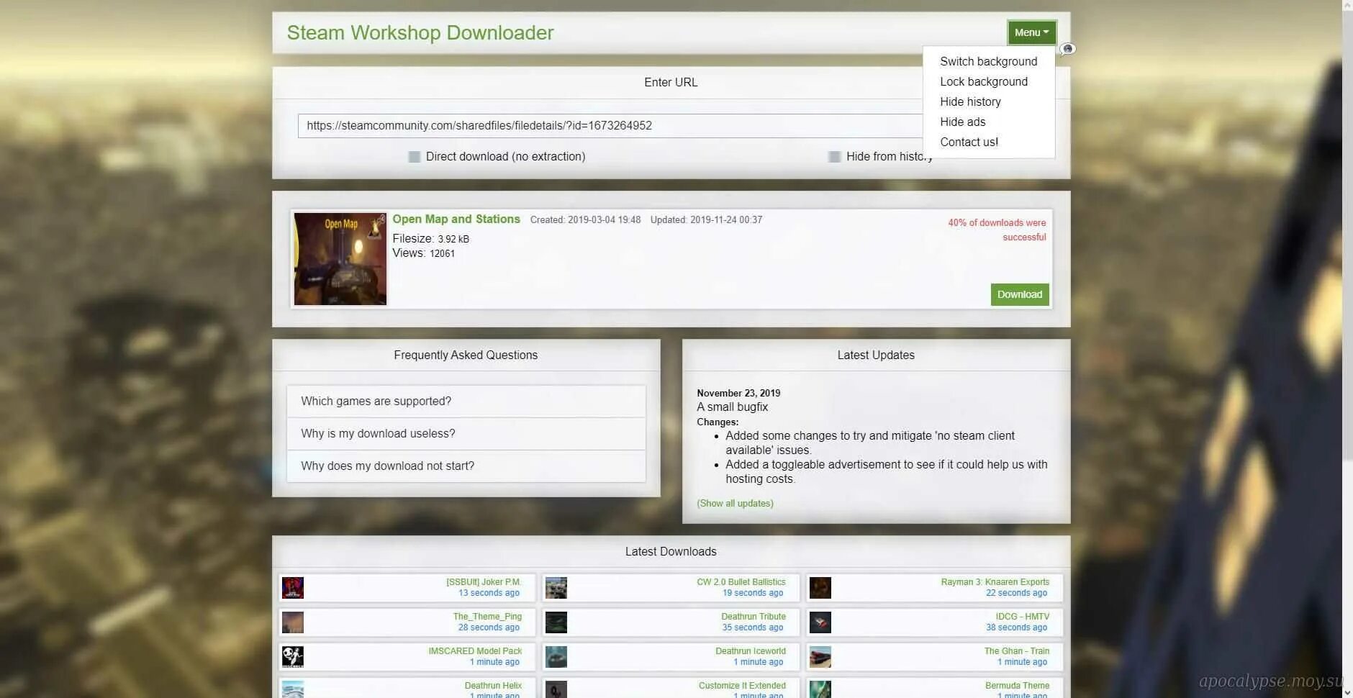Open the Customize It Extended link
Viewport: 1353px width, 698px height.
coord(742,686)
